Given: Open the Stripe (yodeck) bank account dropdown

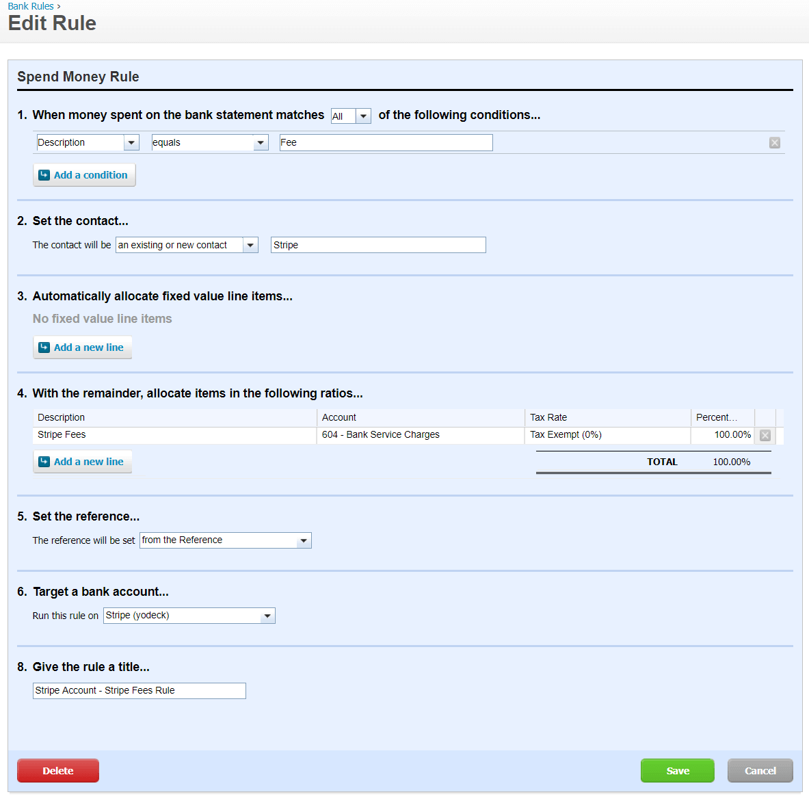Looking at the screenshot, I should pyautogui.click(x=267, y=615).
